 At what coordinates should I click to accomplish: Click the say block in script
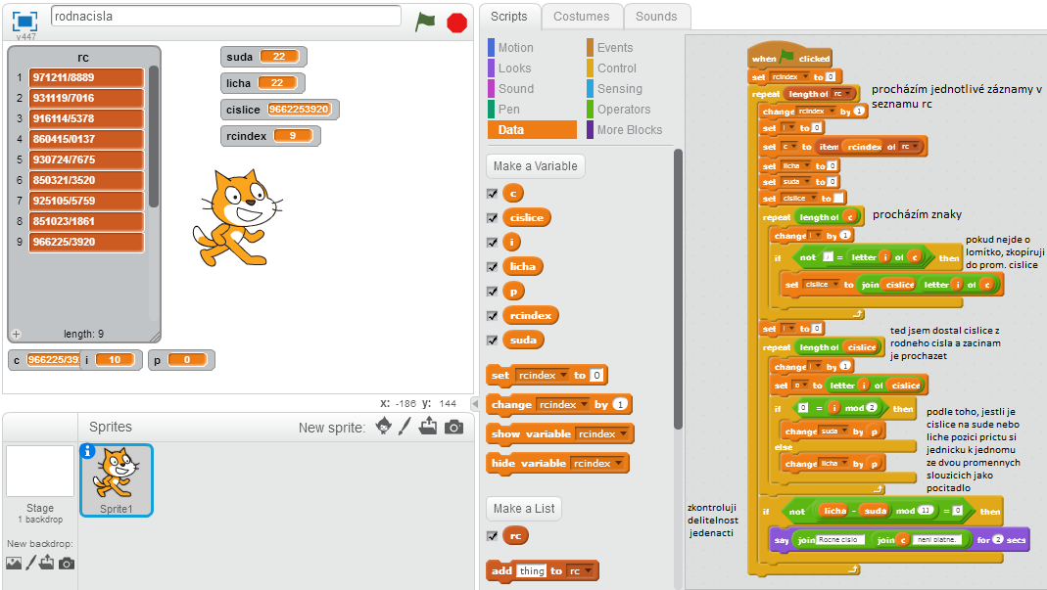898,539
